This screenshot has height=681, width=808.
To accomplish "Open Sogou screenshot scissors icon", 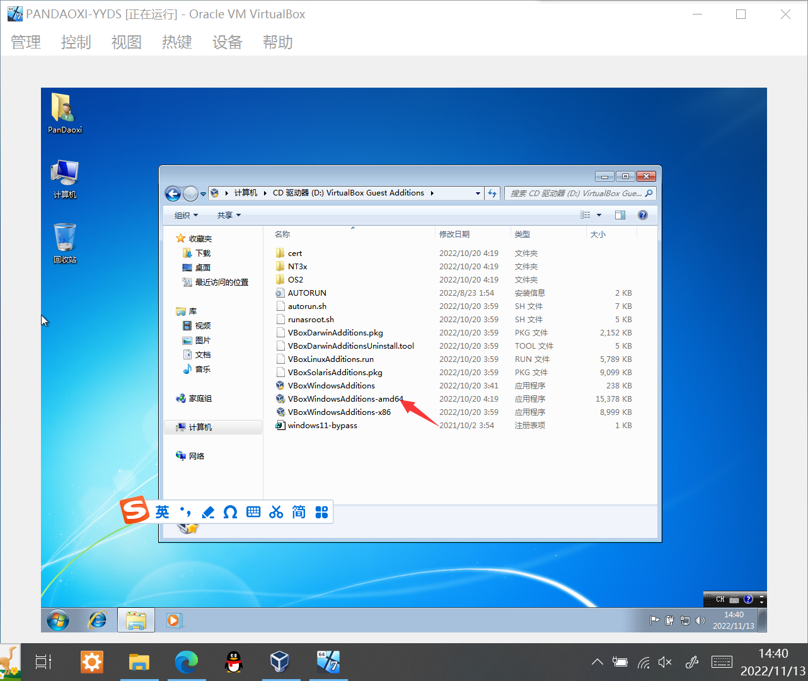I will click(x=276, y=512).
